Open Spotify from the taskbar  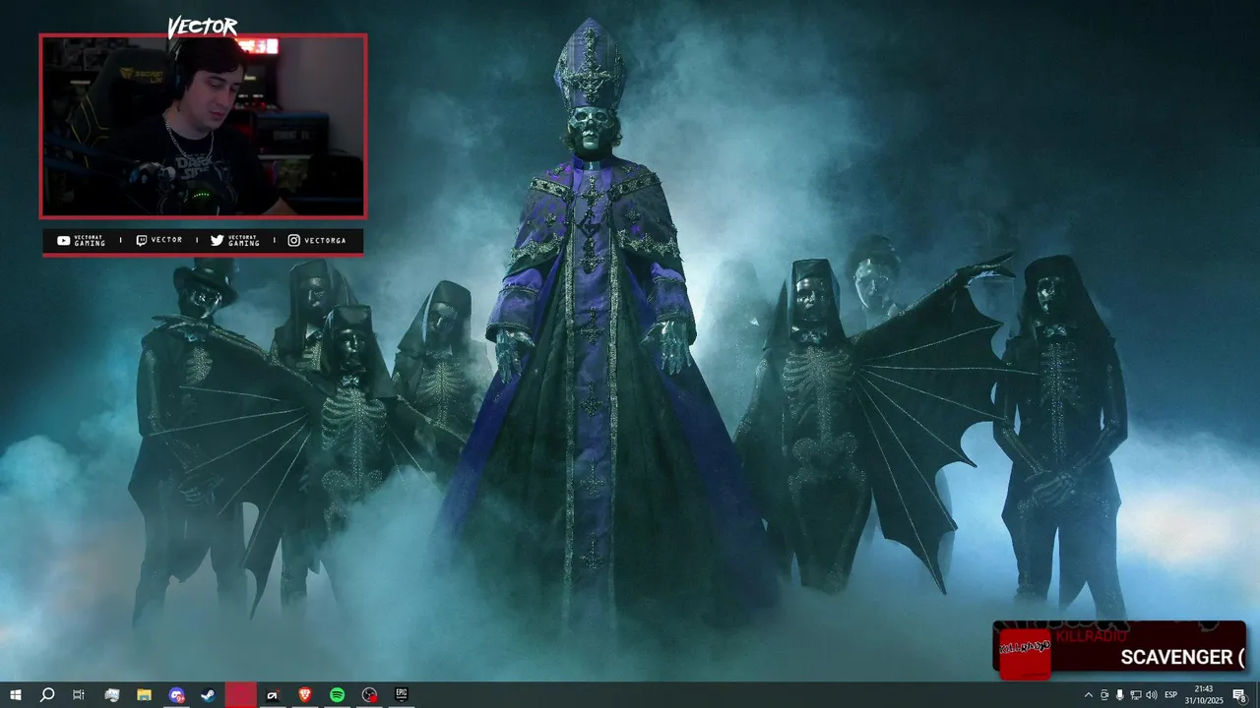[337, 695]
